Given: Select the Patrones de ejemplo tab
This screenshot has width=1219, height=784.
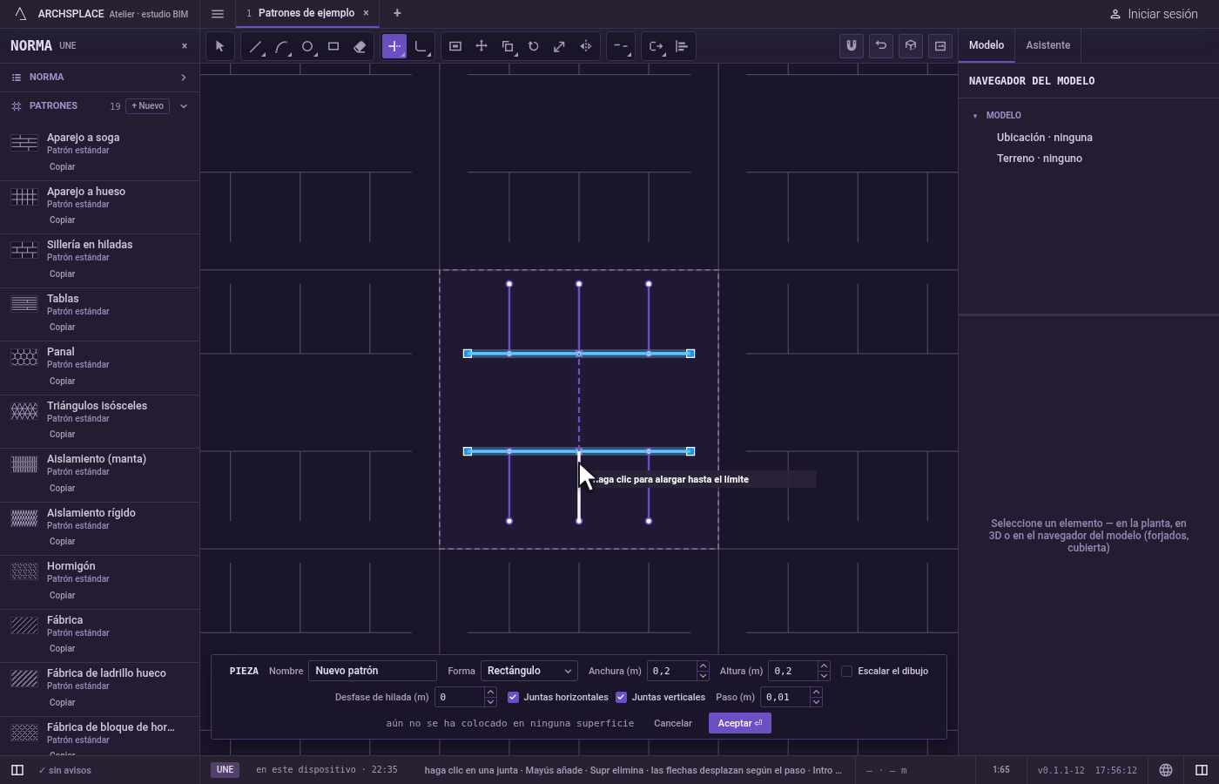Looking at the screenshot, I should tap(306, 13).
